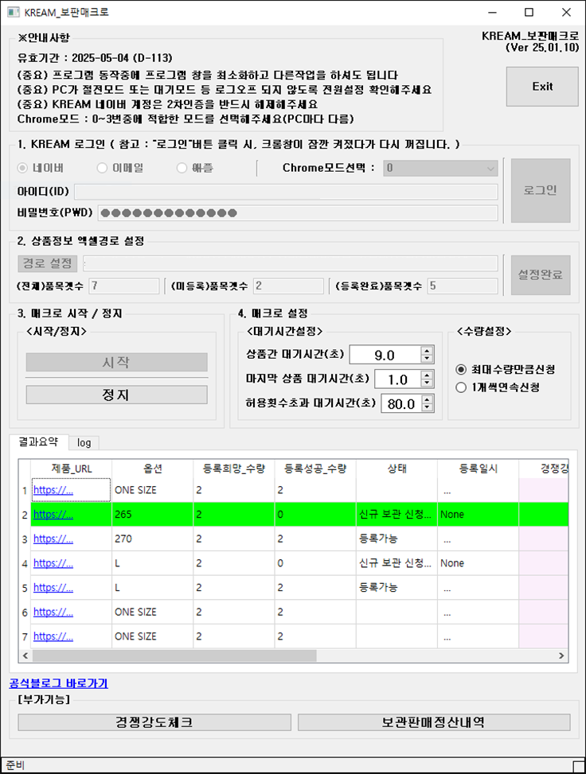Click the 등록성공_수량 column header

316,469
